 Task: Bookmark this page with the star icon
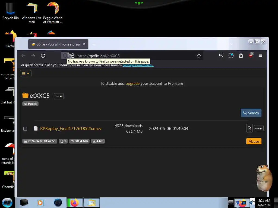199,56
